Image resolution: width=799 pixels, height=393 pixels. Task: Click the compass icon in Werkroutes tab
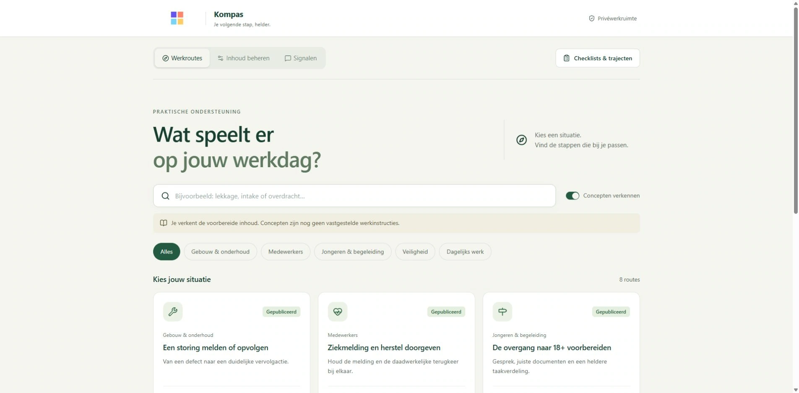pyautogui.click(x=165, y=58)
